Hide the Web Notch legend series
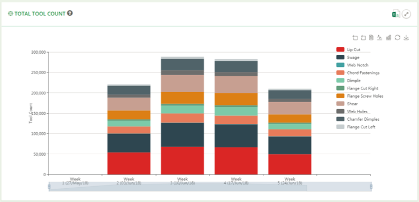 pyautogui.click(x=352, y=65)
